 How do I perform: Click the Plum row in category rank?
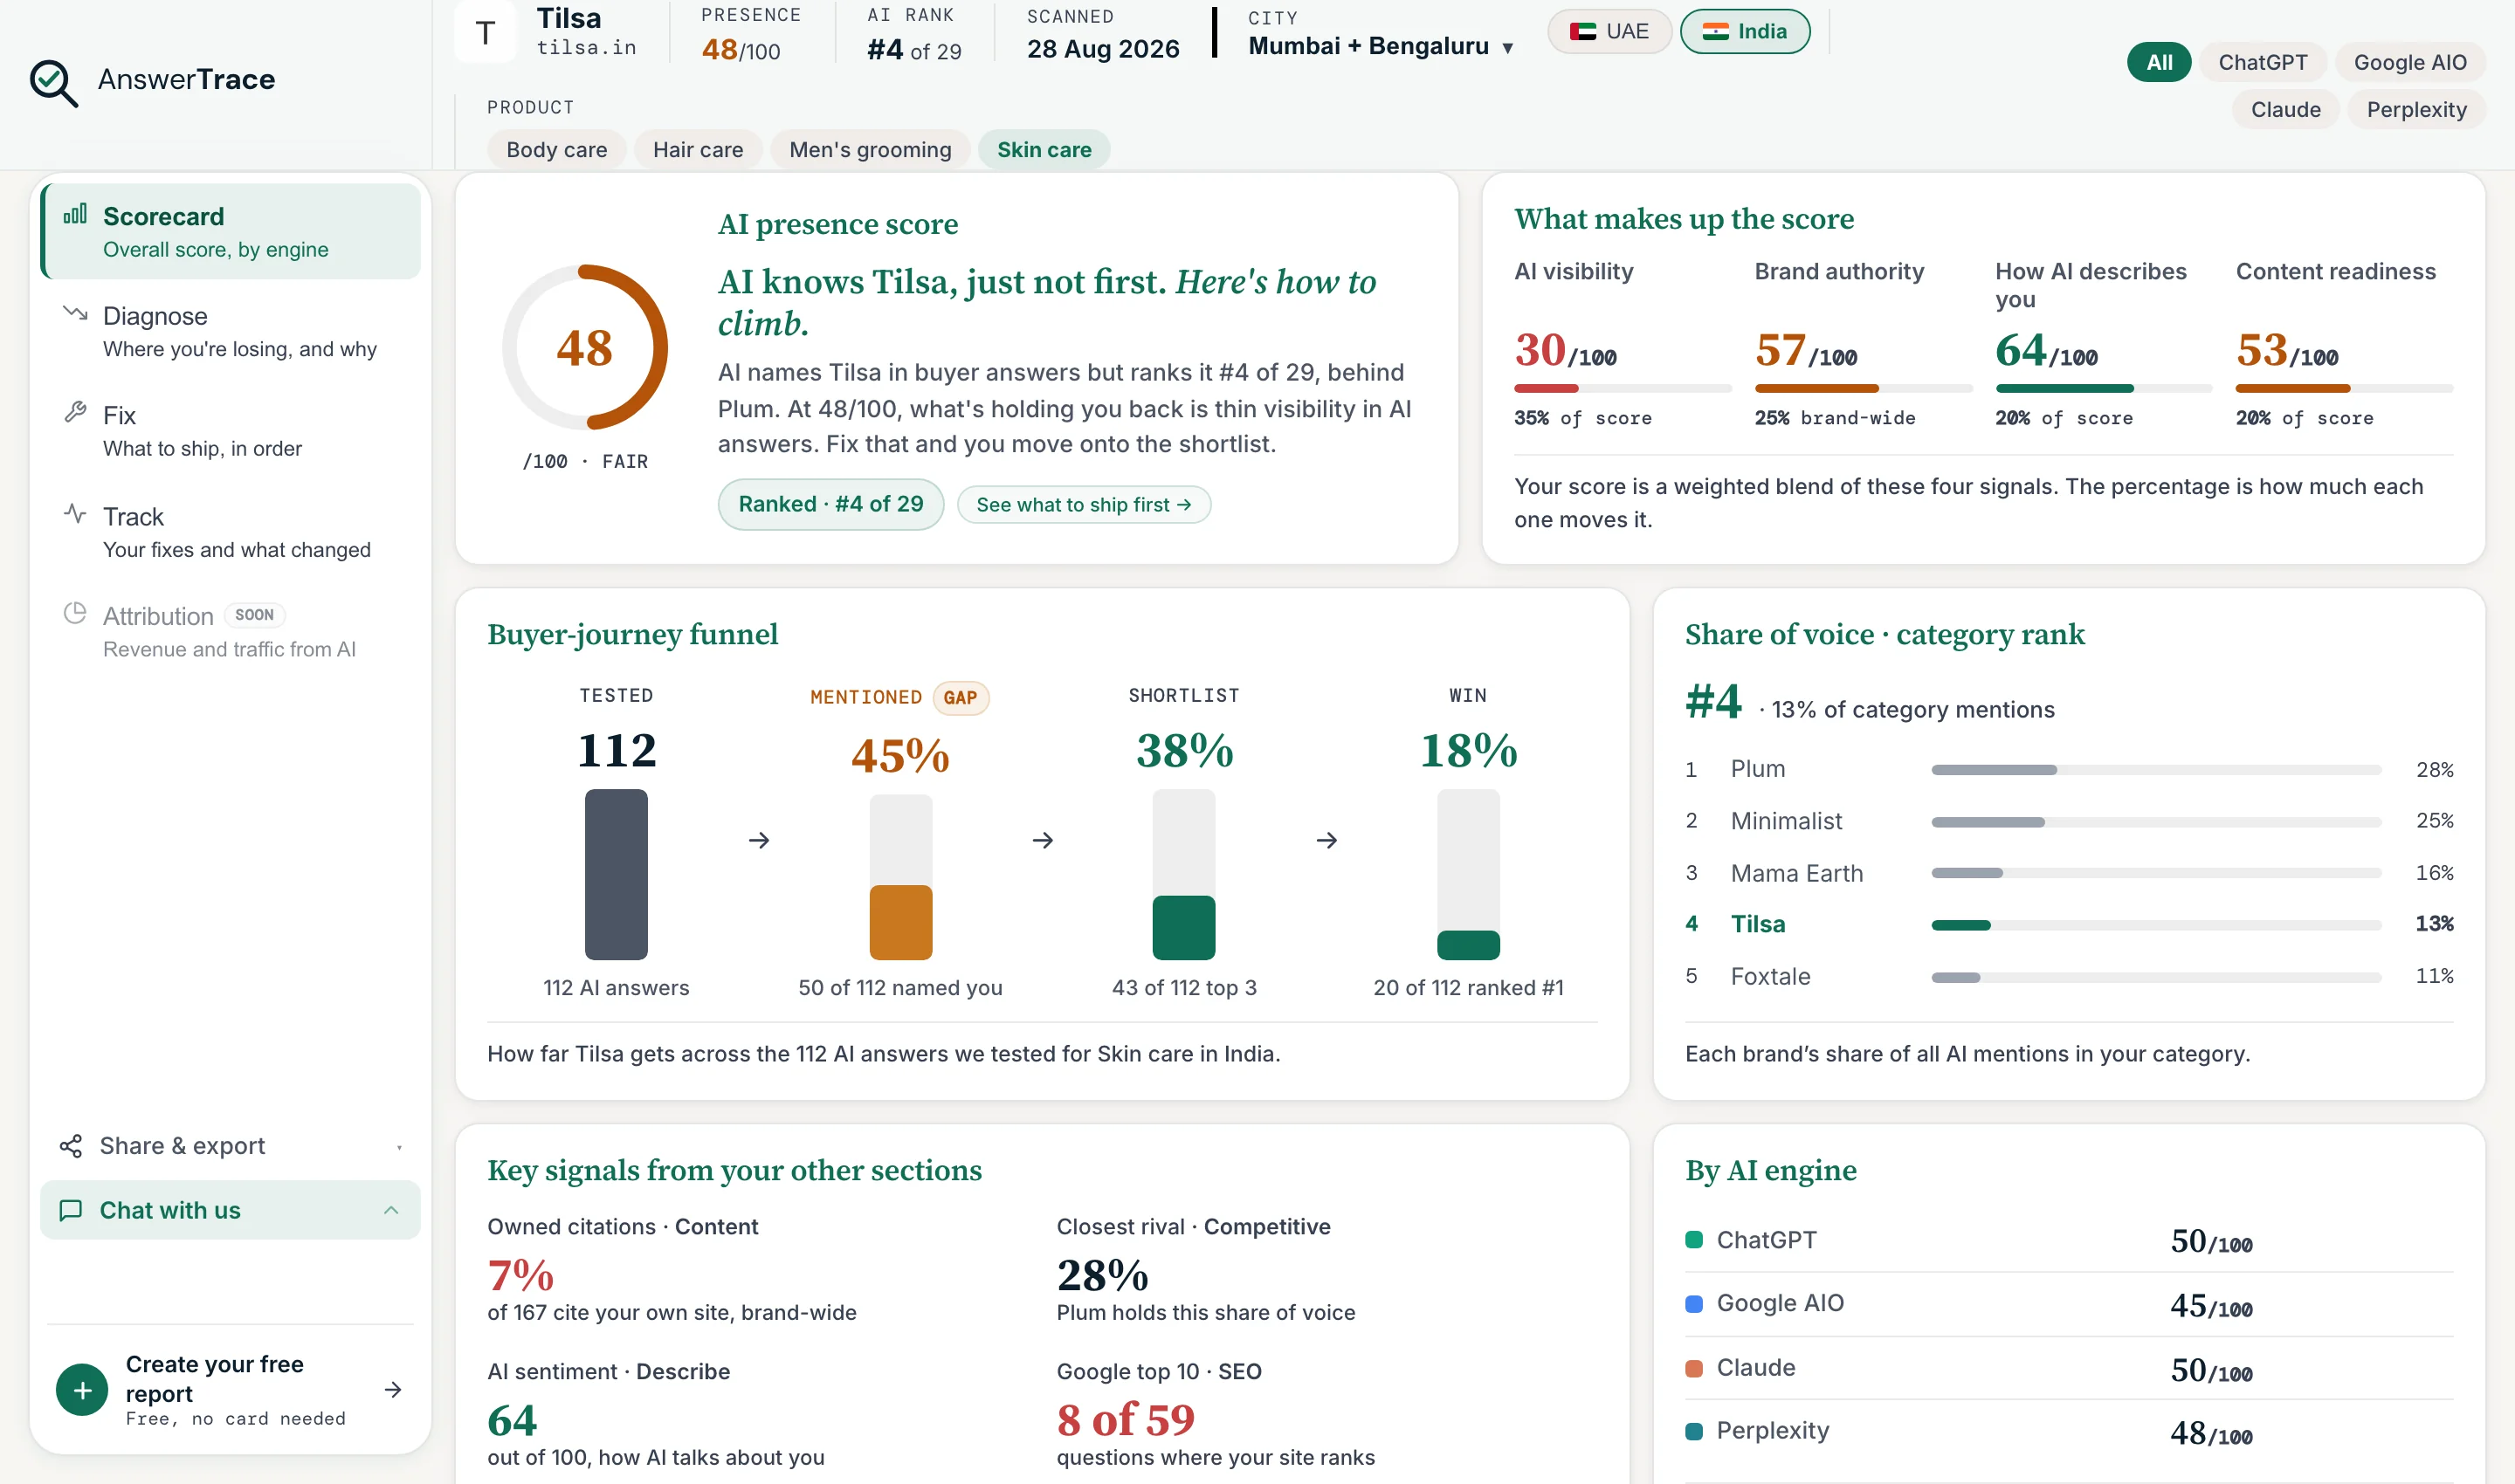coord(2069,770)
